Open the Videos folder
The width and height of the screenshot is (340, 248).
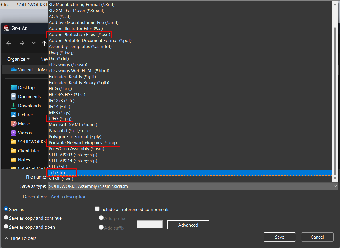(x=25, y=133)
